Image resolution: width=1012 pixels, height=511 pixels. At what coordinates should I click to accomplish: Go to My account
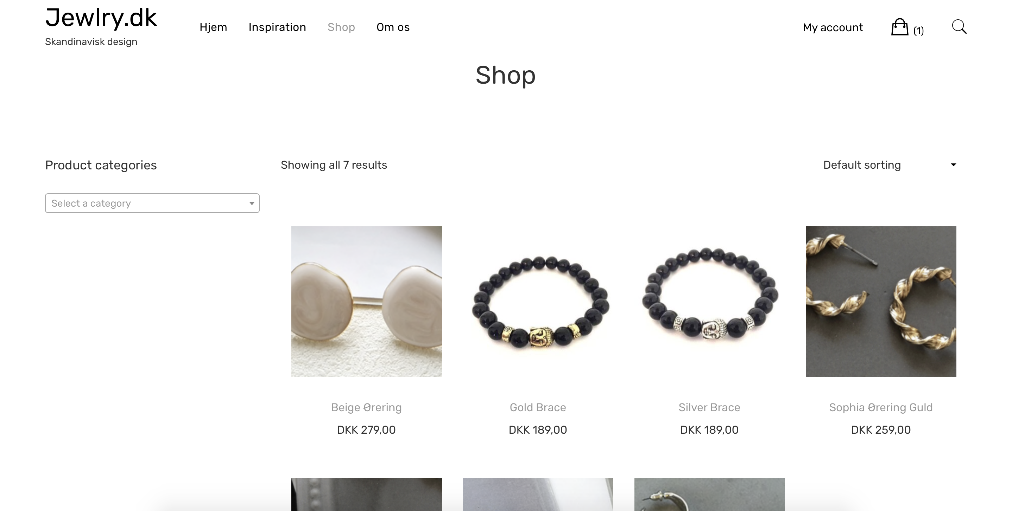[x=833, y=27]
